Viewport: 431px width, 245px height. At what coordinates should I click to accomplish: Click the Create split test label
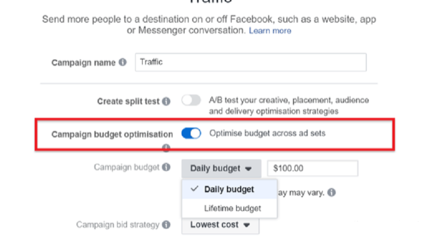[128, 102]
